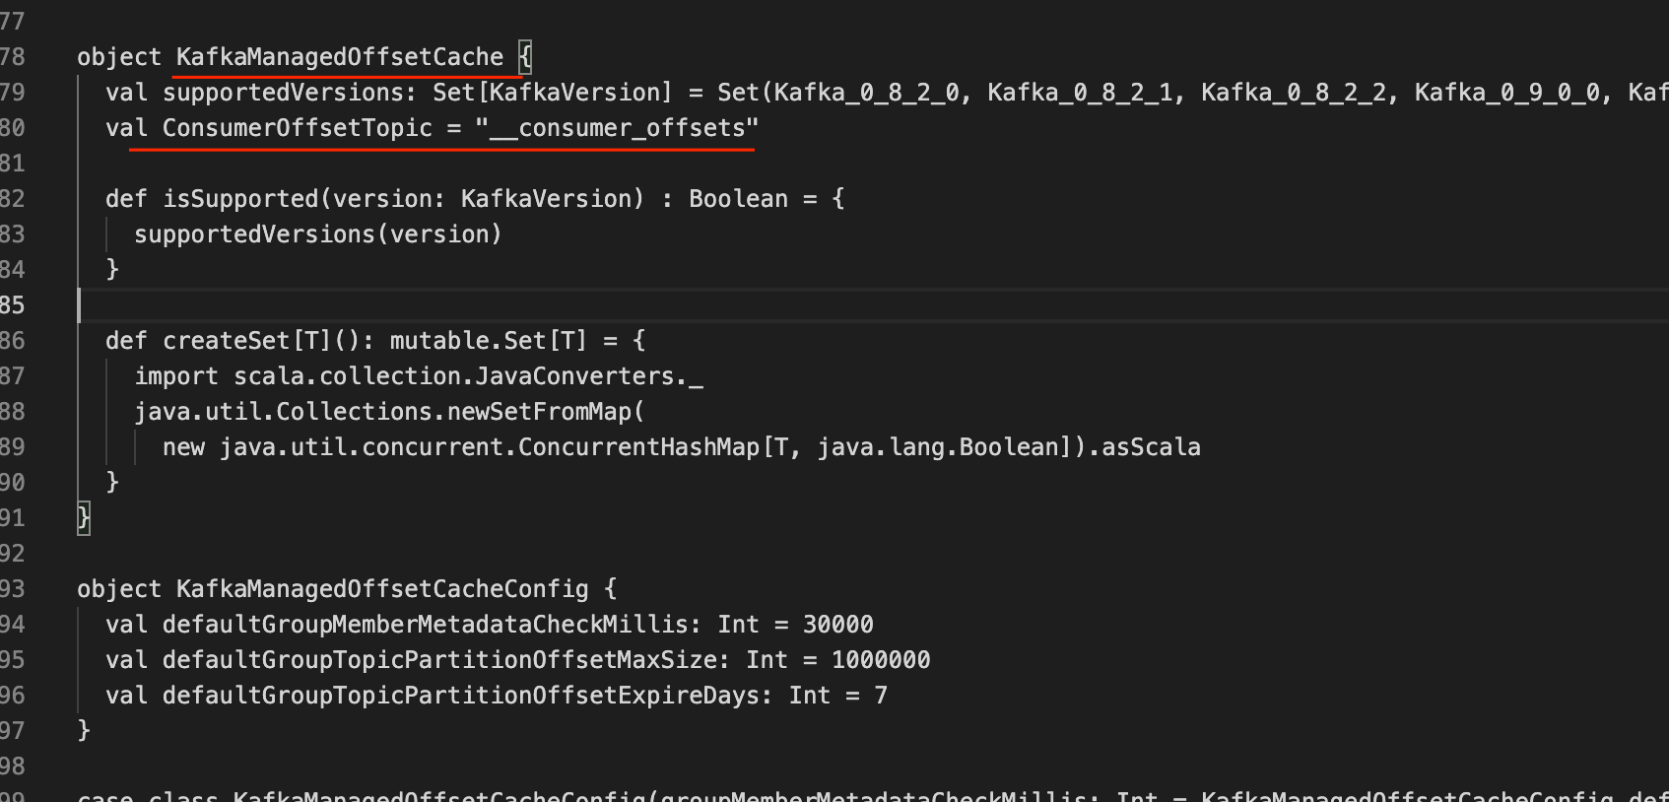This screenshot has height=802, width=1669.
Task: Click the KafkaManagedOffsetCache object name
Action: [x=339, y=57]
